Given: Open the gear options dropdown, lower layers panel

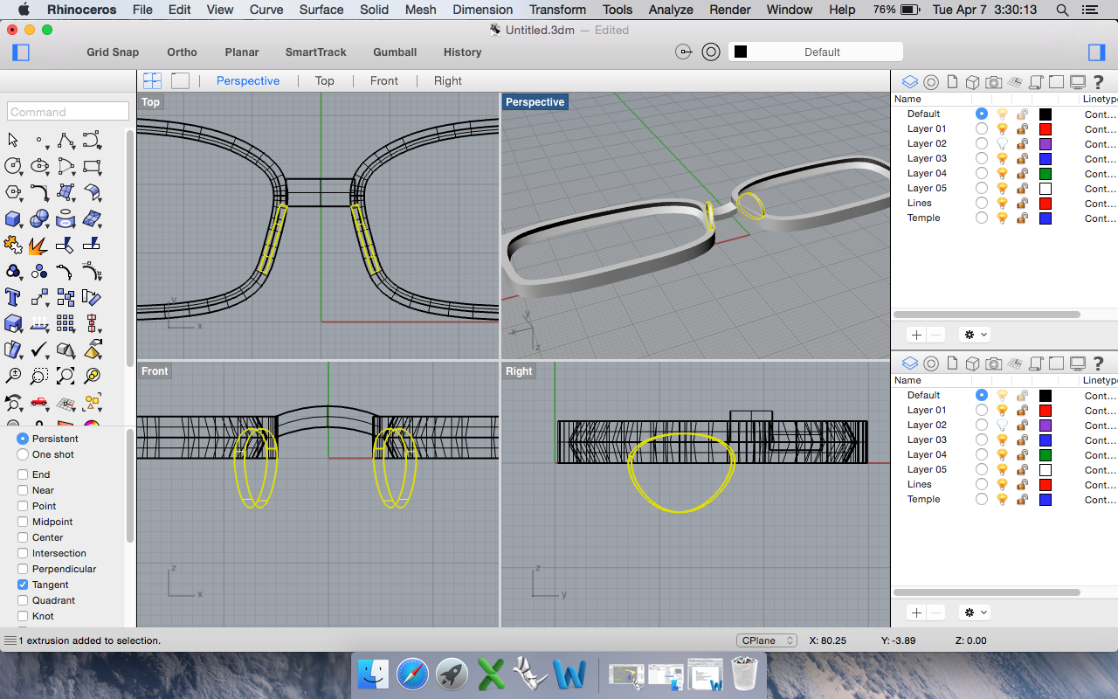Looking at the screenshot, I should 974,612.
